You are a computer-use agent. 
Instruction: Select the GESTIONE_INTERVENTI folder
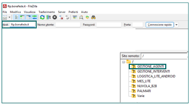(x=151, y=71)
